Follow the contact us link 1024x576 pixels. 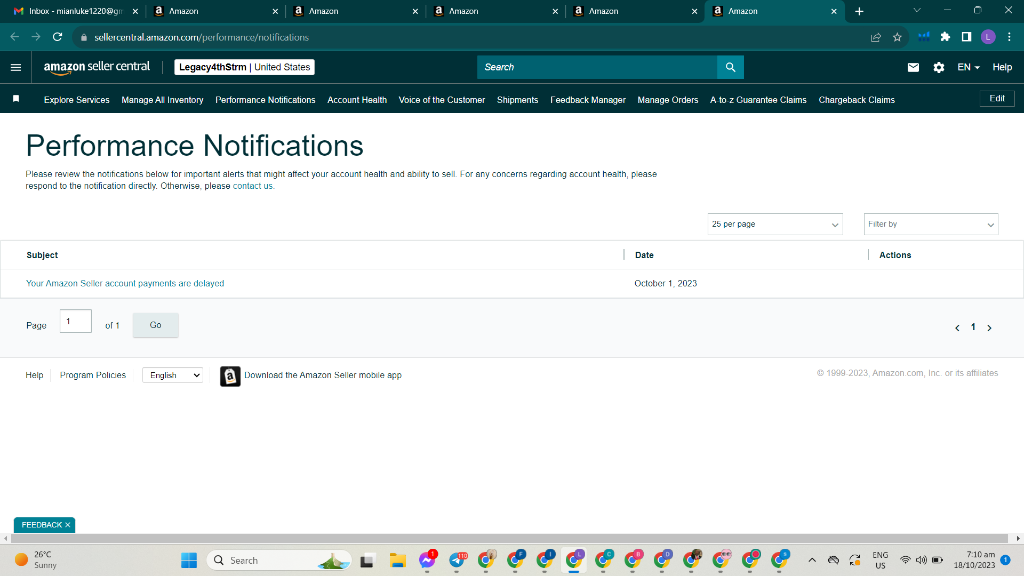pos(253,186)
